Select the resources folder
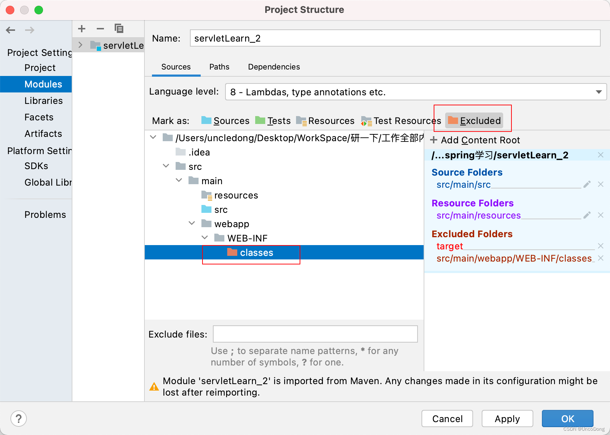The width and height of the screenshot is (610, 435). click(x=230, y=195)
